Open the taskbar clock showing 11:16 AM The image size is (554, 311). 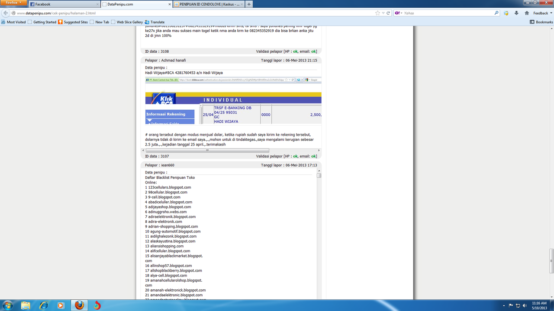[538, 305]
